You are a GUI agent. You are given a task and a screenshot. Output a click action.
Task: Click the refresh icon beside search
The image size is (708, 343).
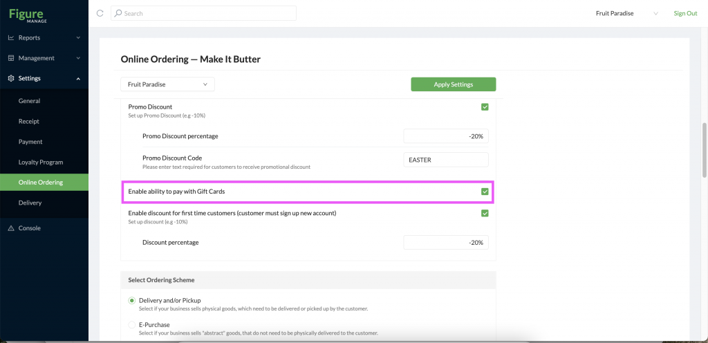pyautogui.click(x=100, y=13)
